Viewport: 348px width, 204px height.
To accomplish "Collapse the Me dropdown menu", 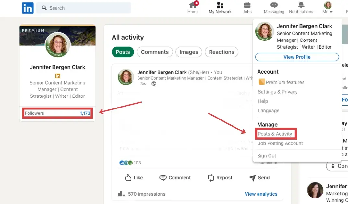I will click(328, 8).
